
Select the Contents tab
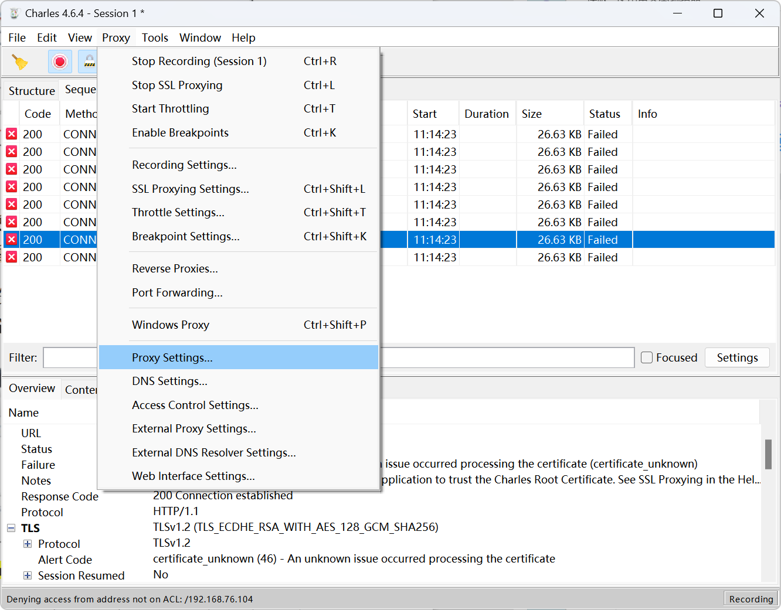80,390
